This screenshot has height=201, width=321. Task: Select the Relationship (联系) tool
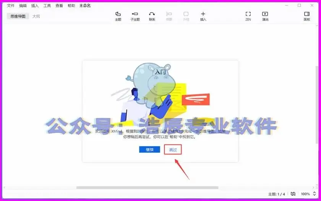[152, 16]
